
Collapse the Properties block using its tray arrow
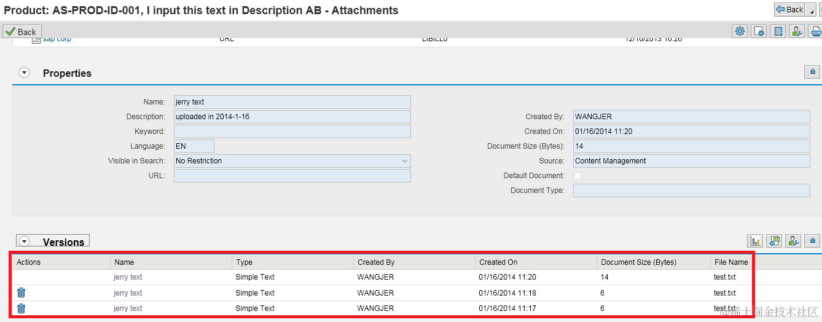[812, 72]
